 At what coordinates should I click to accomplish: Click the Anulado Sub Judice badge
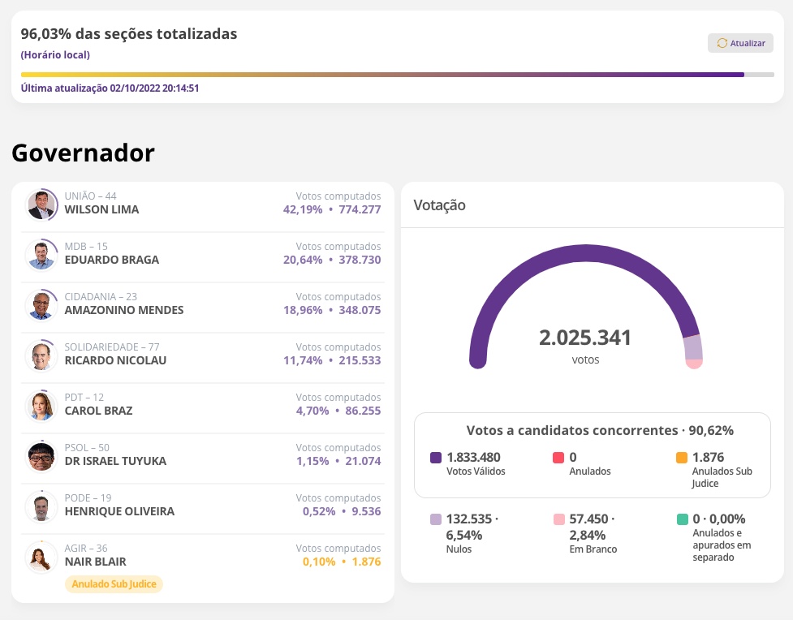114,584
